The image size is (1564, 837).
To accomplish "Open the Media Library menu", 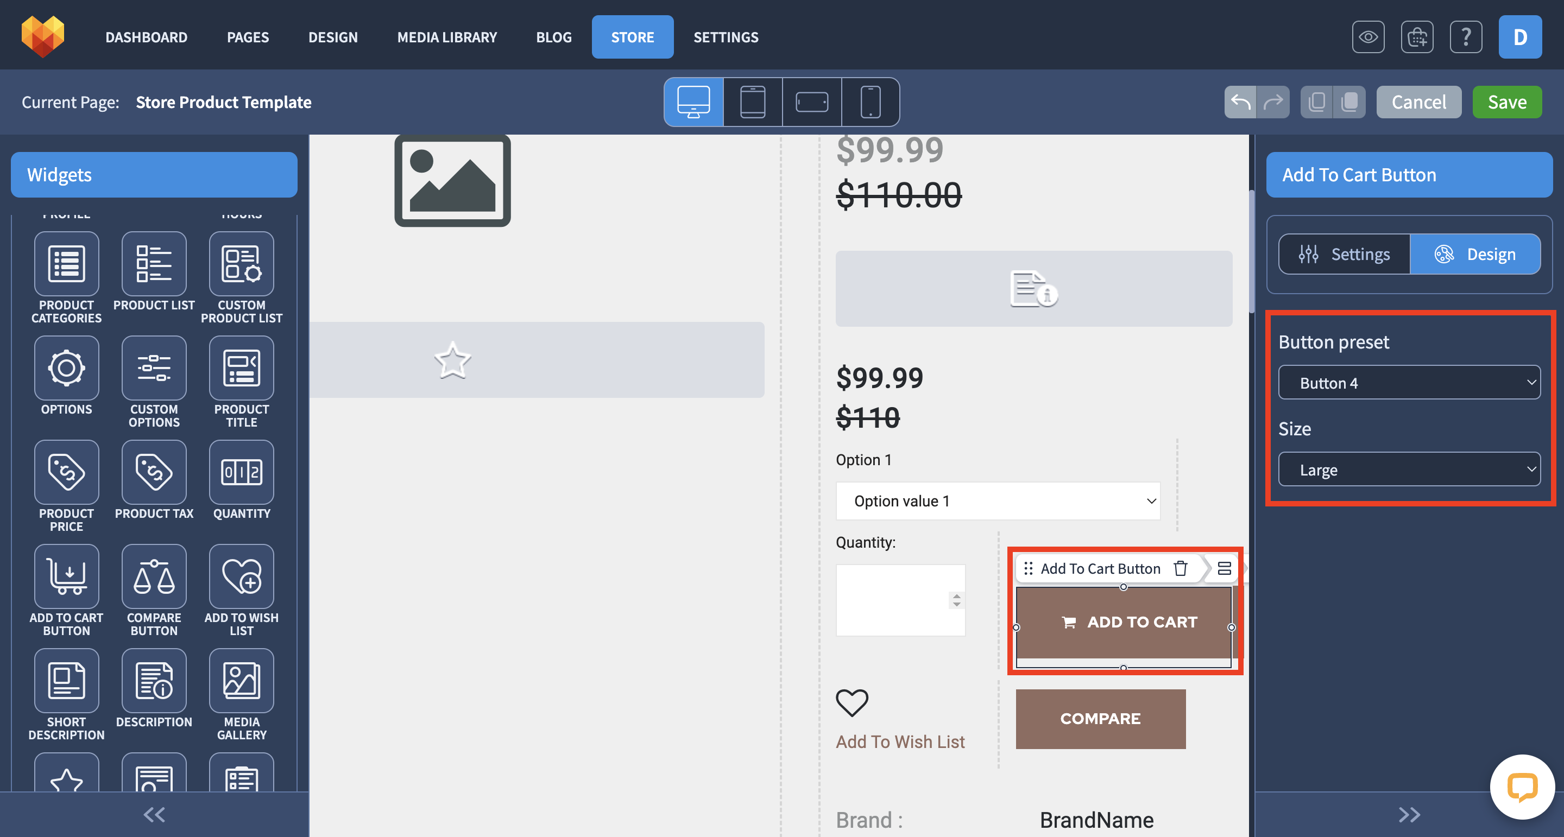I will pos(447,37).
